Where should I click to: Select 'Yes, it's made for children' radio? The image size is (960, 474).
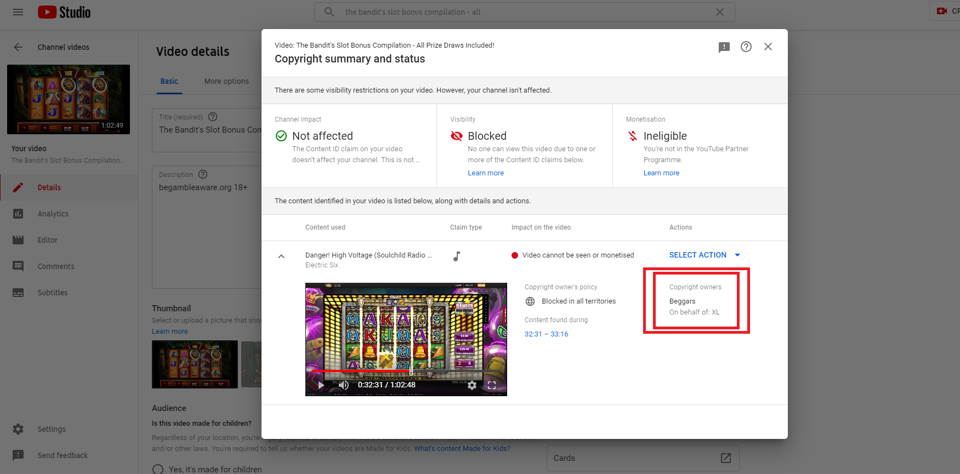pos(158,469)
